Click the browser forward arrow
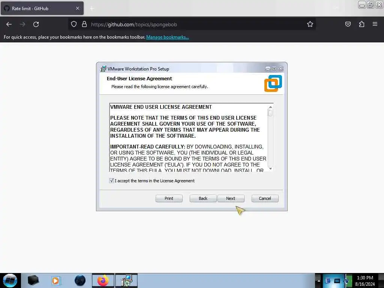Image resolution: width=384 pixels, height=288 pixels. (x=22, y=24)
